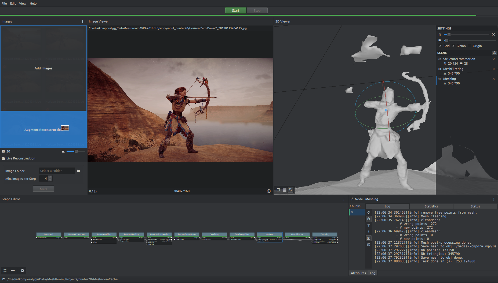Open the File menu
The width and height of the screenshot is (498, 283).
coord(4,3)
